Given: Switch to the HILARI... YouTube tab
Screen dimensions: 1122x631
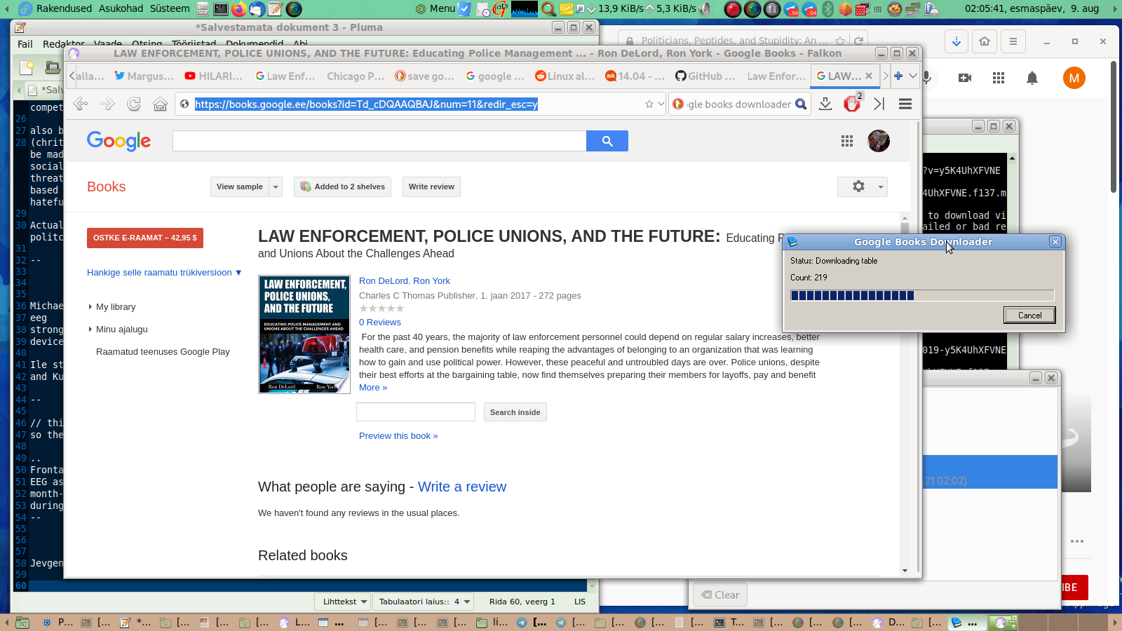Looking at the screenshot, I should 214,76.
